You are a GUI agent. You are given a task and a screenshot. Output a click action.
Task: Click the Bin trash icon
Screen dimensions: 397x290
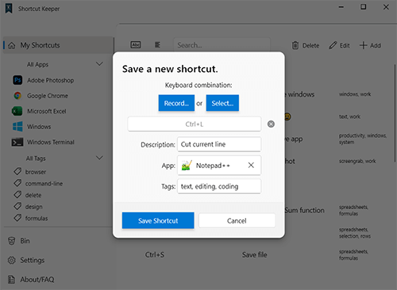[x=12, y=241]
